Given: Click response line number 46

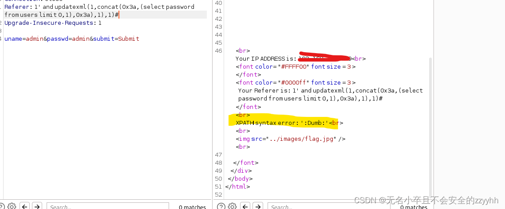Looking at the screenshot, I should (218, 50).
